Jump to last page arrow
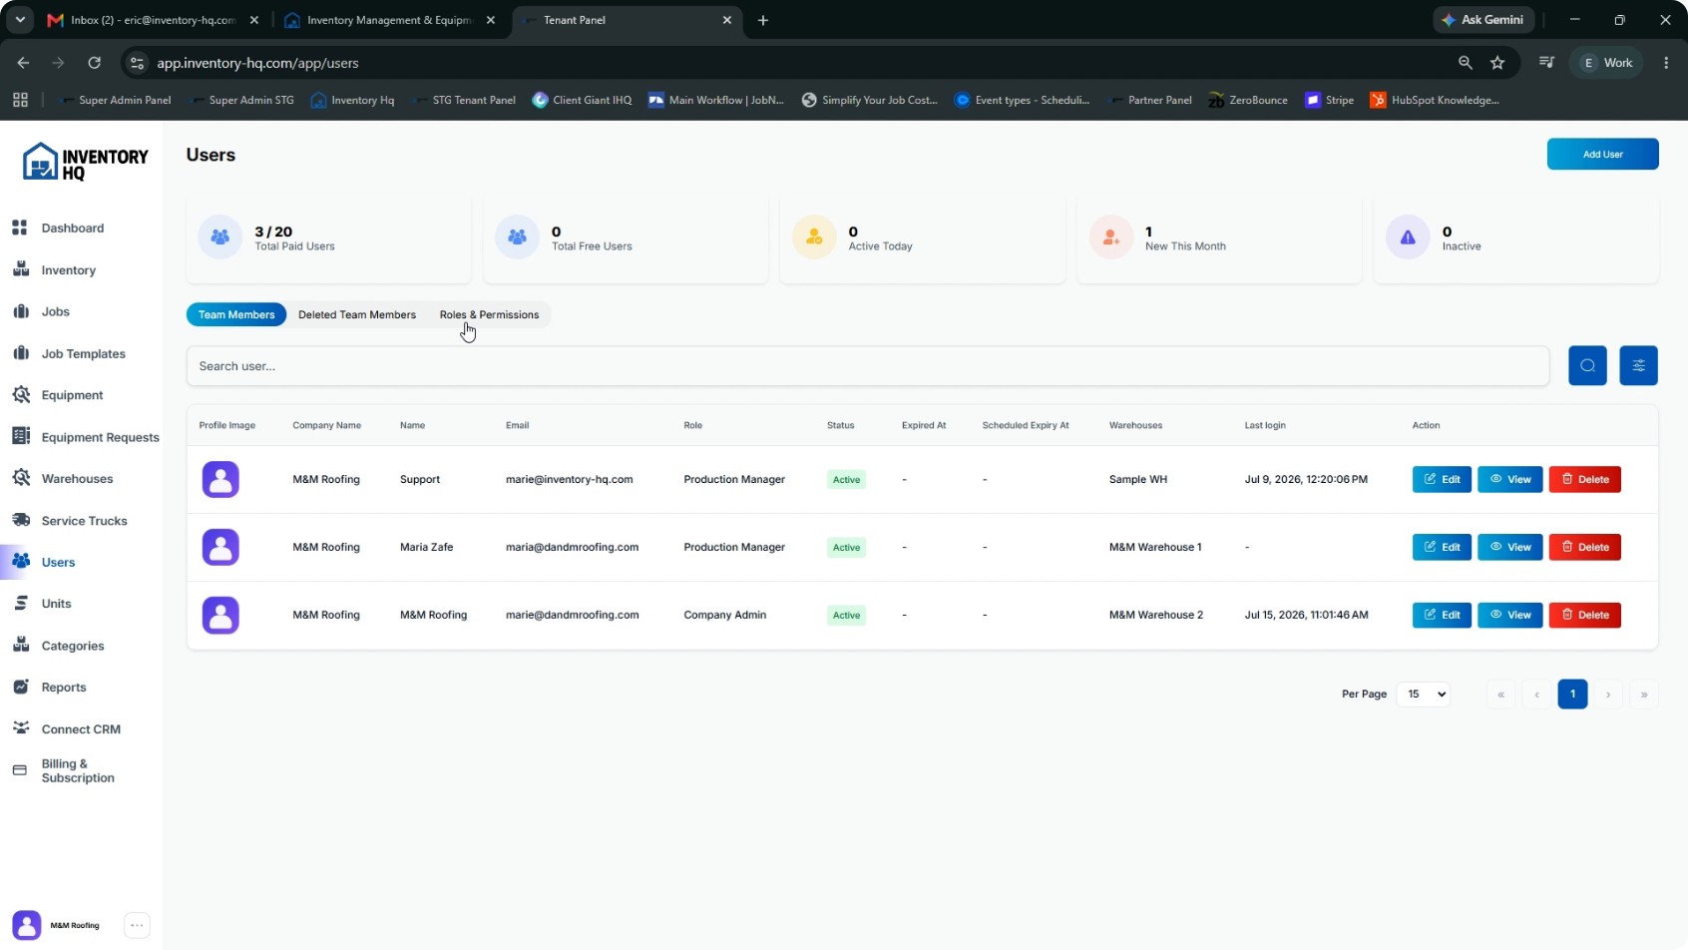 (1644, 694)
